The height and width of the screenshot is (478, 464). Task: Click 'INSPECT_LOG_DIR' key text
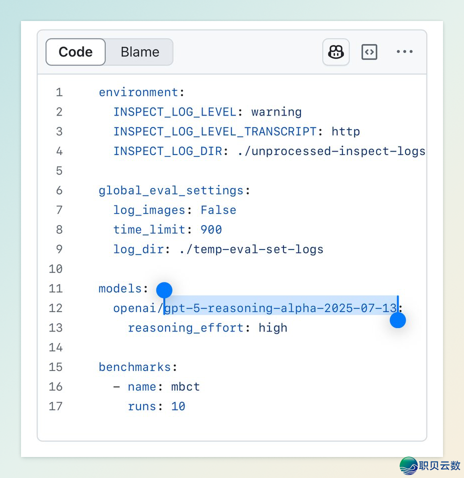[x=167, y=151]
